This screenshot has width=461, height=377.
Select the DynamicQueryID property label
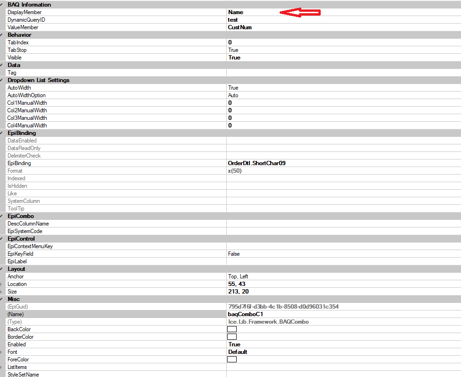point(26,20)
